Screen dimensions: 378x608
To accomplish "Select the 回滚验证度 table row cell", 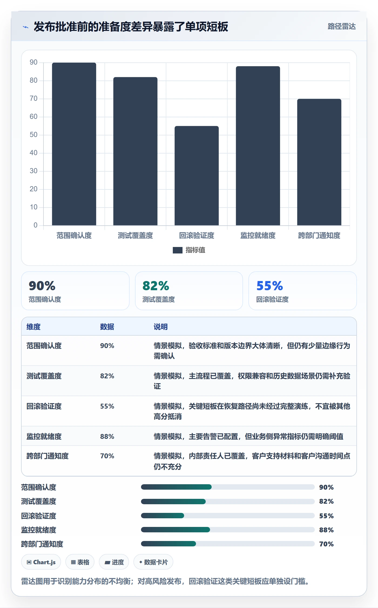I will point(44,406).
